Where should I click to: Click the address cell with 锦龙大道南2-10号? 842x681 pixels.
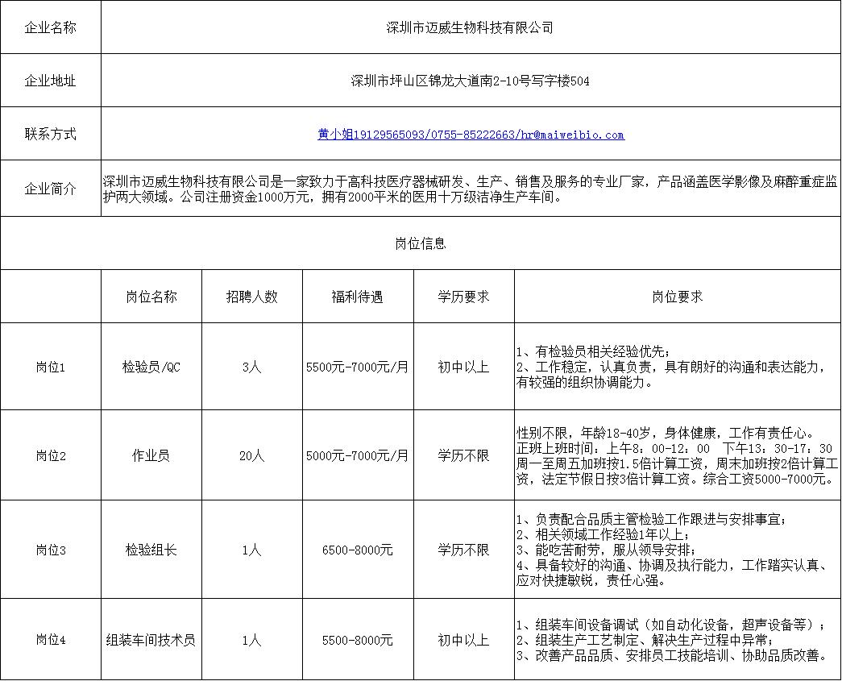coord(471,81)
